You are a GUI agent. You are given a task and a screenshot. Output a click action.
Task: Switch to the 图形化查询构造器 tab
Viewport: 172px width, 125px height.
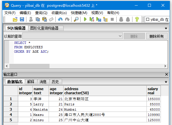pos(44,28)
